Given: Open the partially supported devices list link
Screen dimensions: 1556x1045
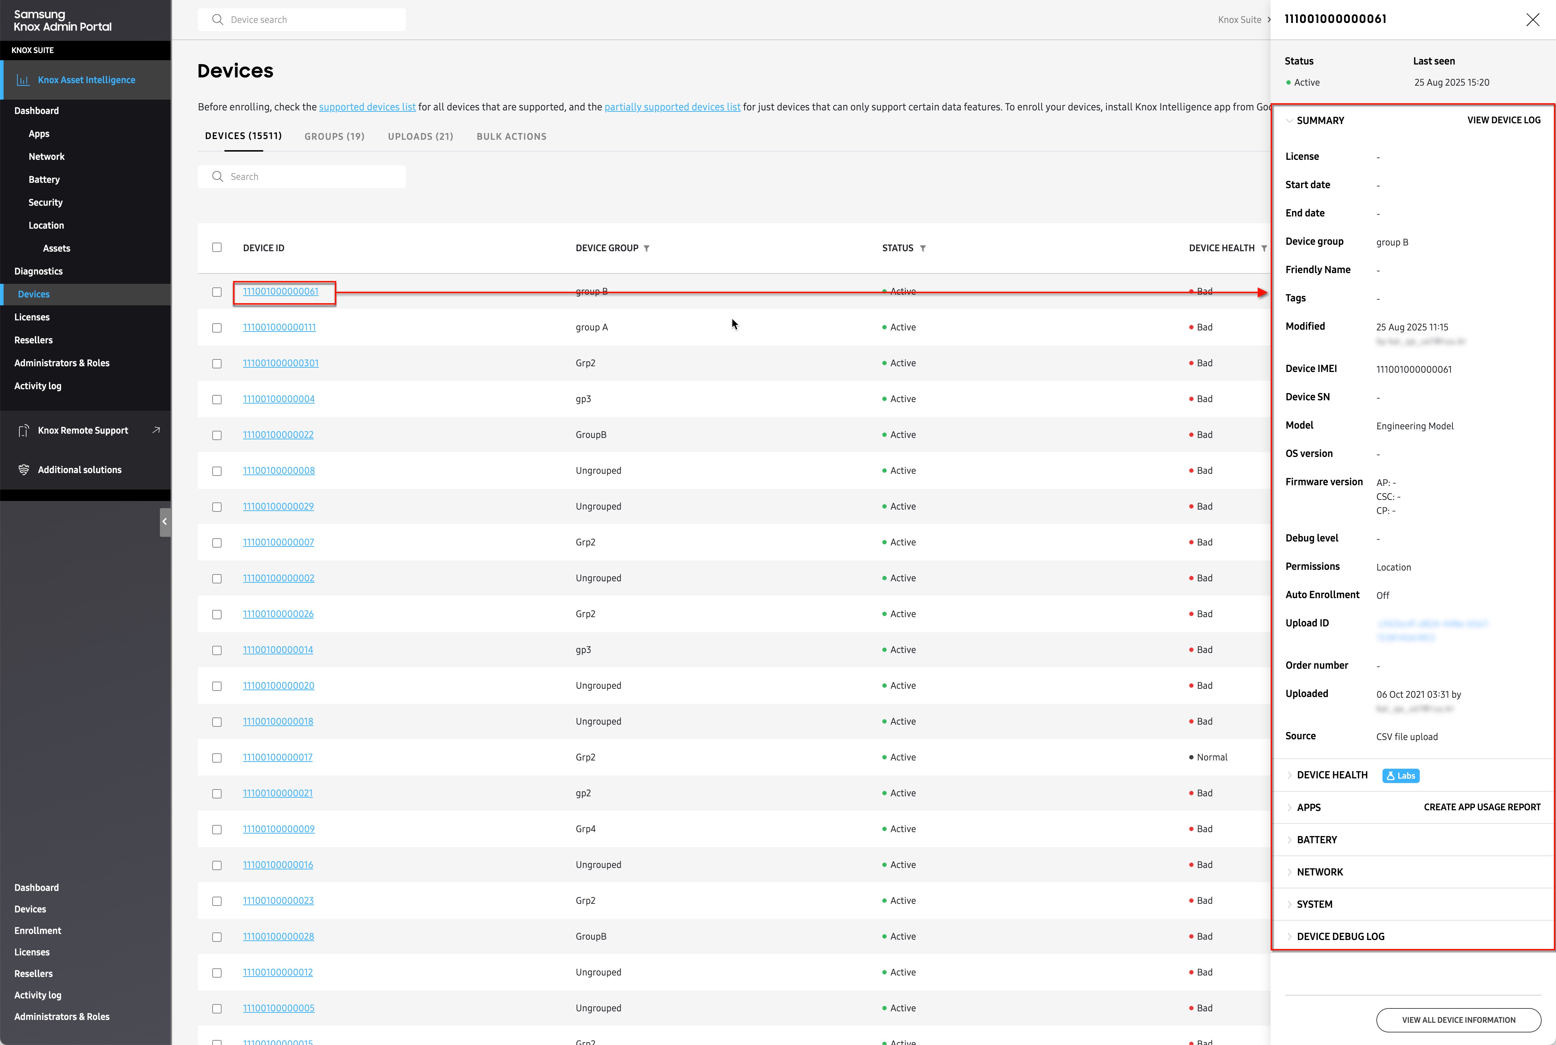Looking at the screenshot, I should [672, 107].
